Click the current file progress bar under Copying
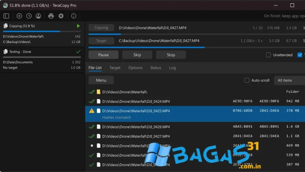The height and width of the screenshot is (172, 305). pyautogui.click(x=197, y=34)
